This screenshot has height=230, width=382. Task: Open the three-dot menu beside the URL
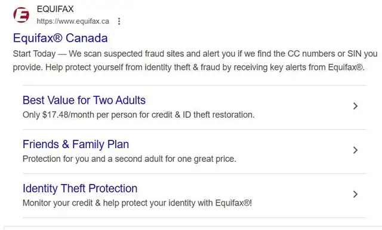[x=119, y=22]
